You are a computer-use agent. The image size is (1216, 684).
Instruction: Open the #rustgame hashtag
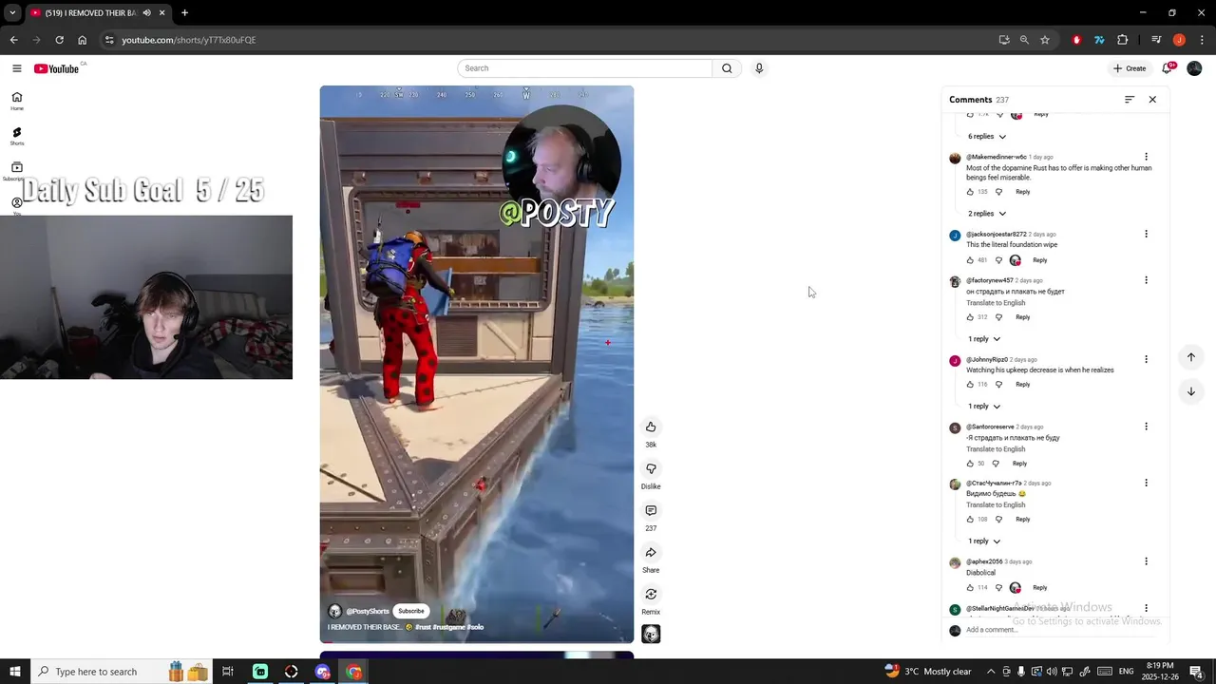click(x=449, y=627)
